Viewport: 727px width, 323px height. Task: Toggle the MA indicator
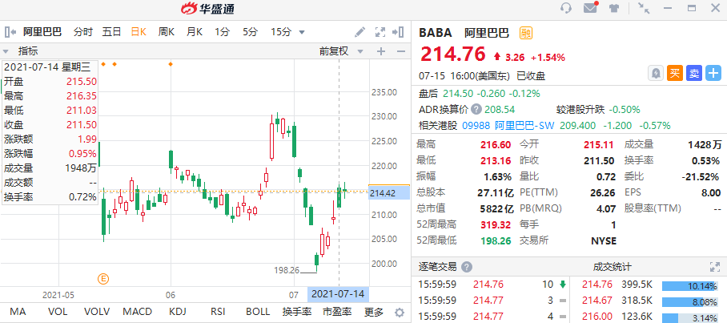18,312
